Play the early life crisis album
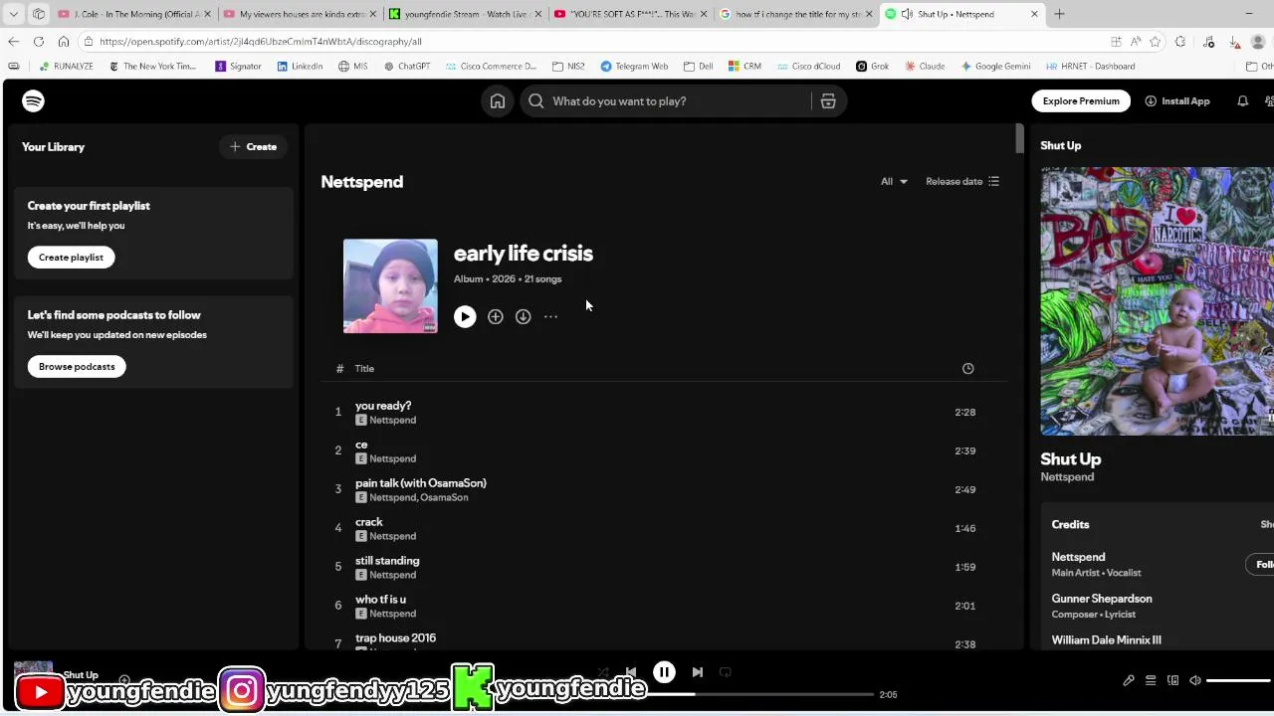 coord(465,316)
